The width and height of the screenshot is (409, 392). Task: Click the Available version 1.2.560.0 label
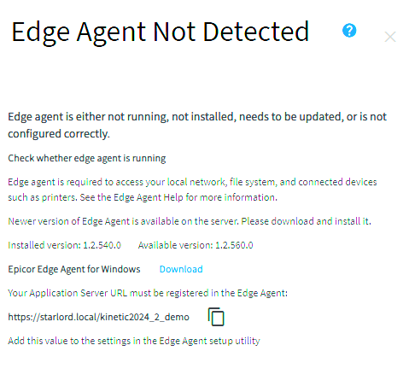pyautogui.click(x=196, y=245)
